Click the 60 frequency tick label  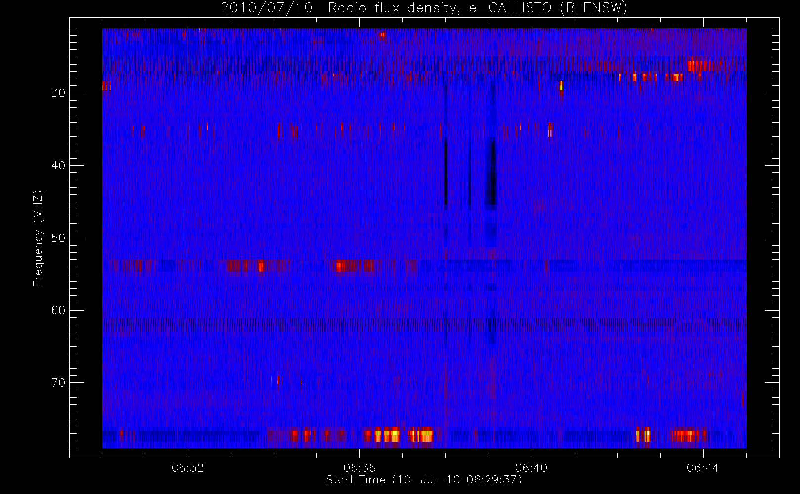point(58,310)
